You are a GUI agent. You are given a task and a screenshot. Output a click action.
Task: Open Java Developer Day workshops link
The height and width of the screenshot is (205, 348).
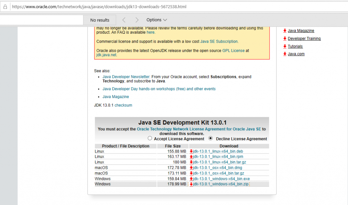coord(159,89)
